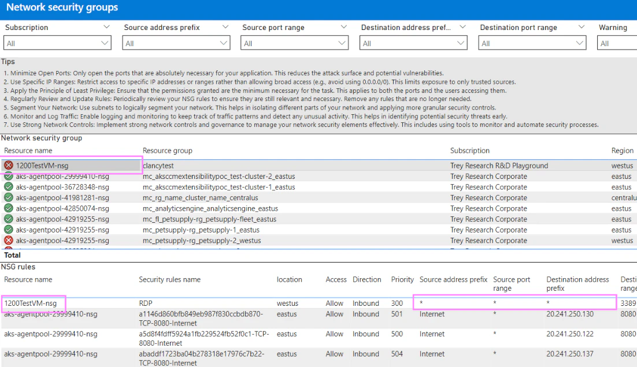Click rule a5d8f4fdff5924a1fb229524fb52f0c1-TCP-8080-Internet
This screenshot has width=637, height=367.
[204, 338]
